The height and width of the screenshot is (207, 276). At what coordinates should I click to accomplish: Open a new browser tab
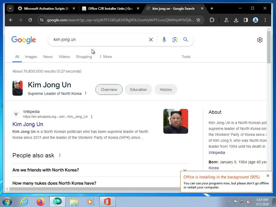(x=212, y=8)
